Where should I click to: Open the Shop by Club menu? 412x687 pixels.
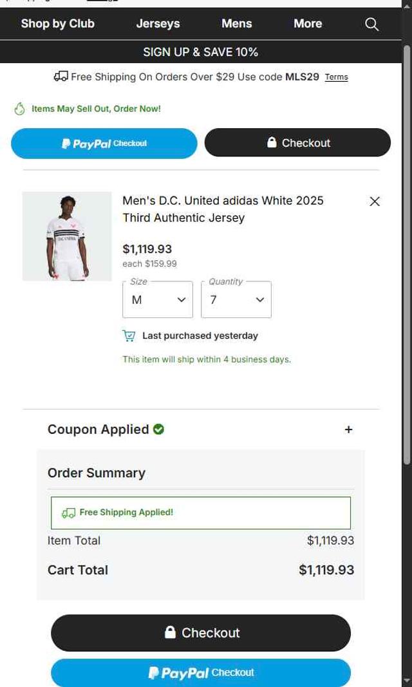pyautogui.click(x=57, y=24)
